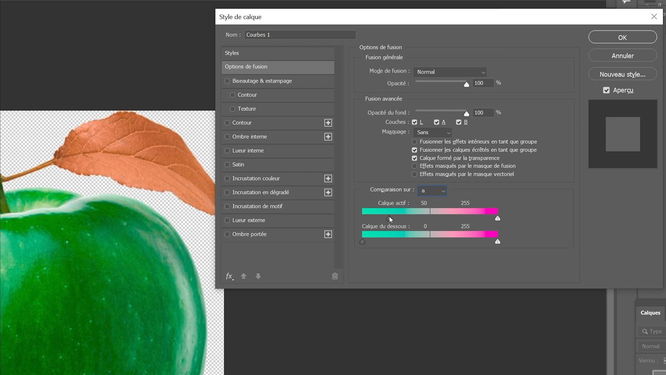Screen dimensions: 666x375
Task: Click Calque du dessous left slider handle
Action: tap(362, 241)
